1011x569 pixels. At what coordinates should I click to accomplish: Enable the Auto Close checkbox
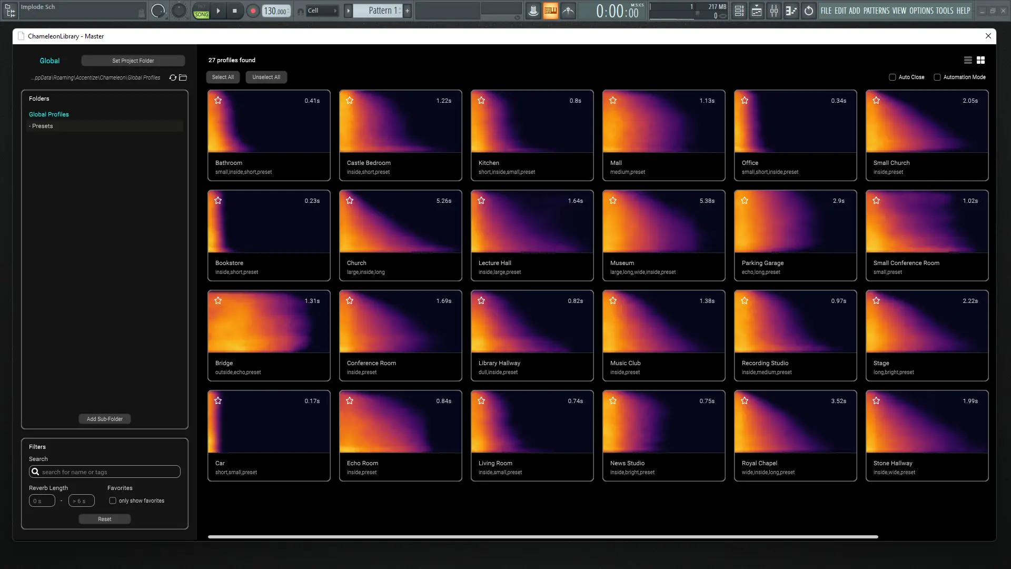click(893, 77)
